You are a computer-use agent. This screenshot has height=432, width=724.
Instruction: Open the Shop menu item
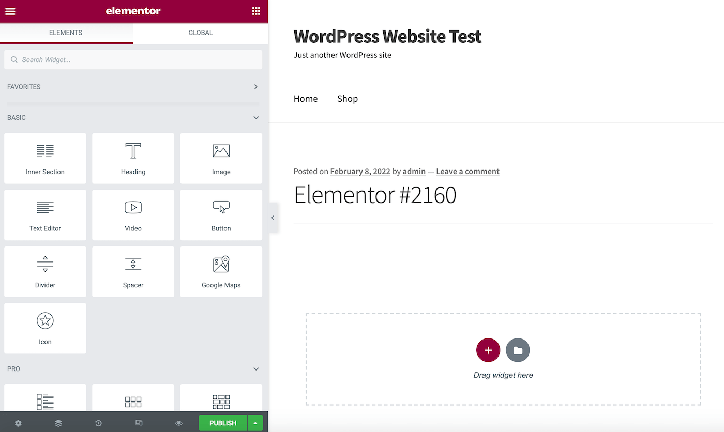tap(347, 99)
